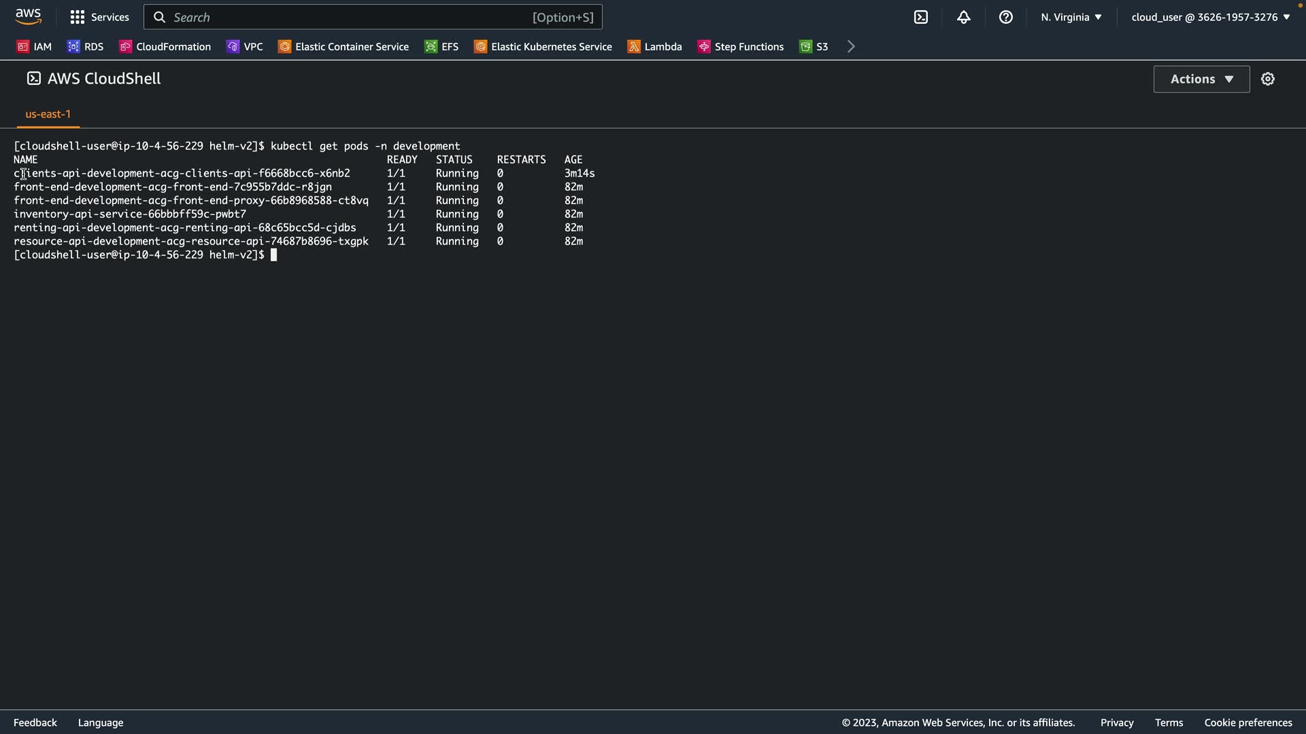Open the S3 favorites shortcut
Image resolution: width=1306 pixels, height=734 pixels.
(814, 46)
